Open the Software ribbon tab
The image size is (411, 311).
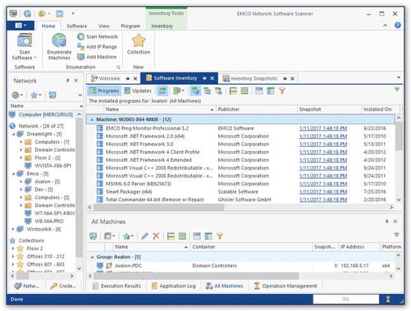[77, 26]
